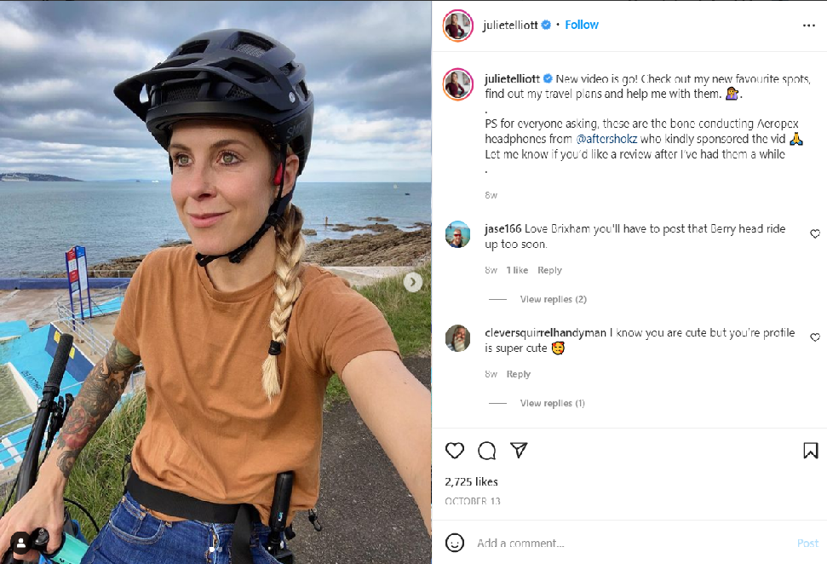
Task: Follow julietelliott from the post header
Action: click(582, 25)
